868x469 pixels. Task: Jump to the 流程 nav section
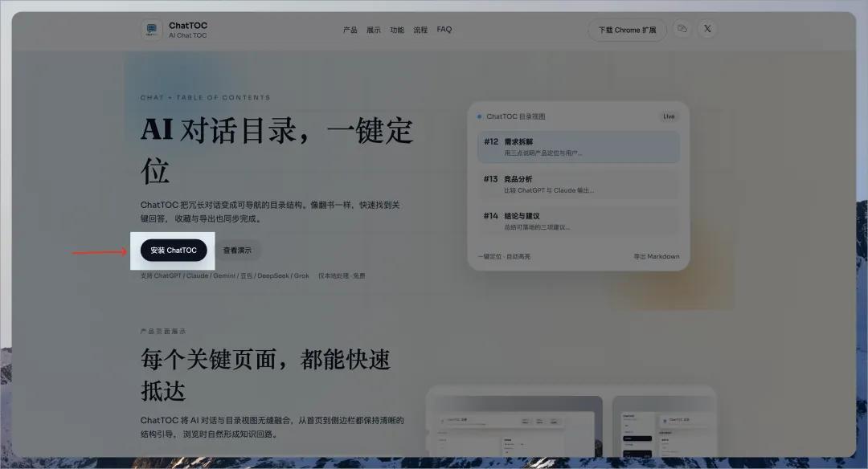[x=420, y=30]
